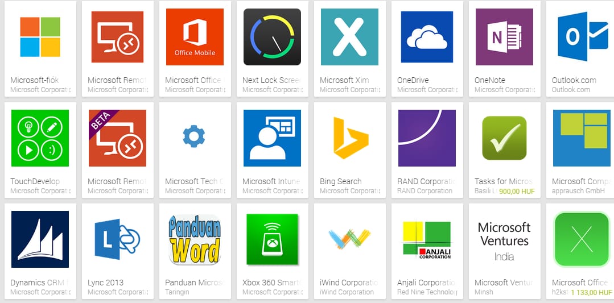Click the Xbox 360 SmartGlass icon
Screen dimensions: 614x303
272,239
